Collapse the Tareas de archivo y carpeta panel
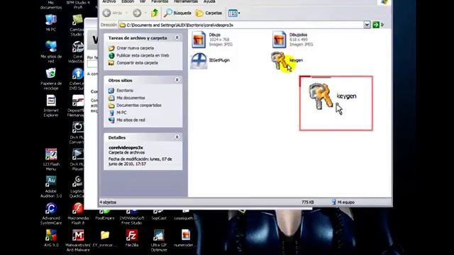454x255 pixels. click(x=177, y=38)
